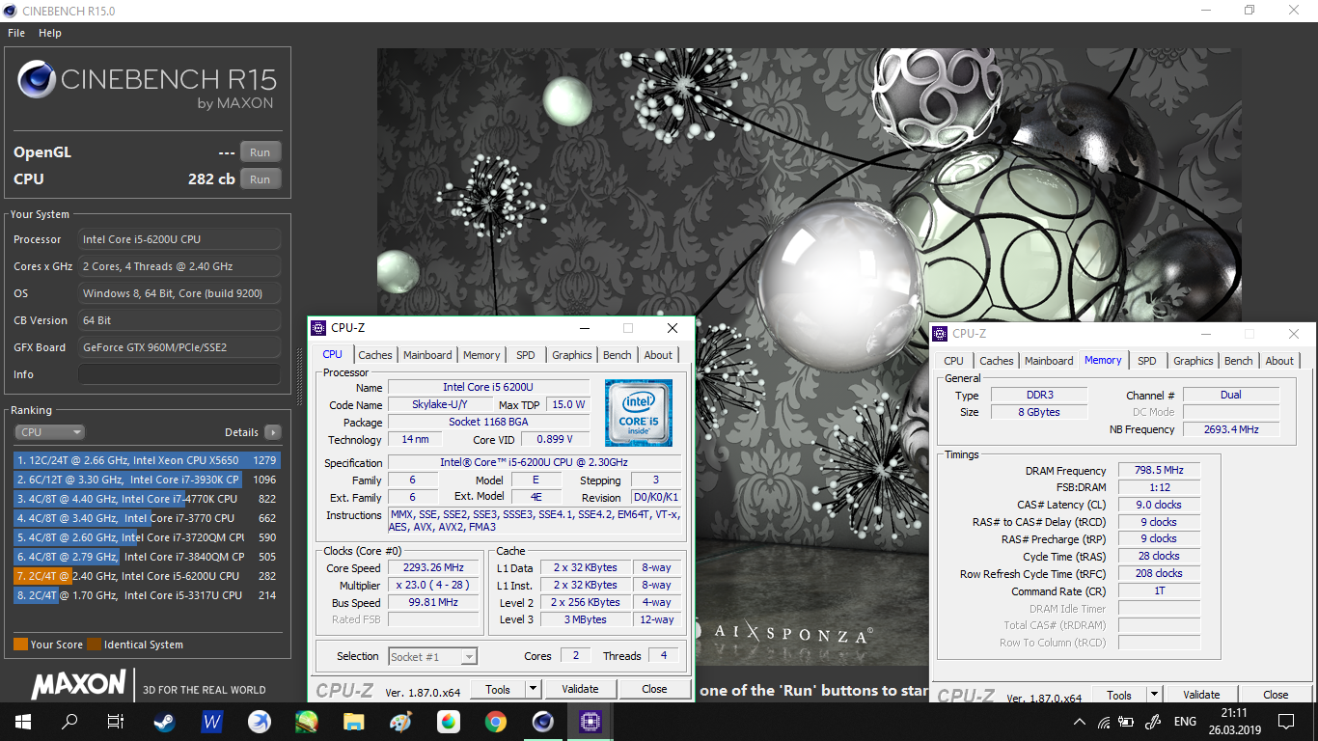Open Windows search from the taskbar

coord(69,721)
